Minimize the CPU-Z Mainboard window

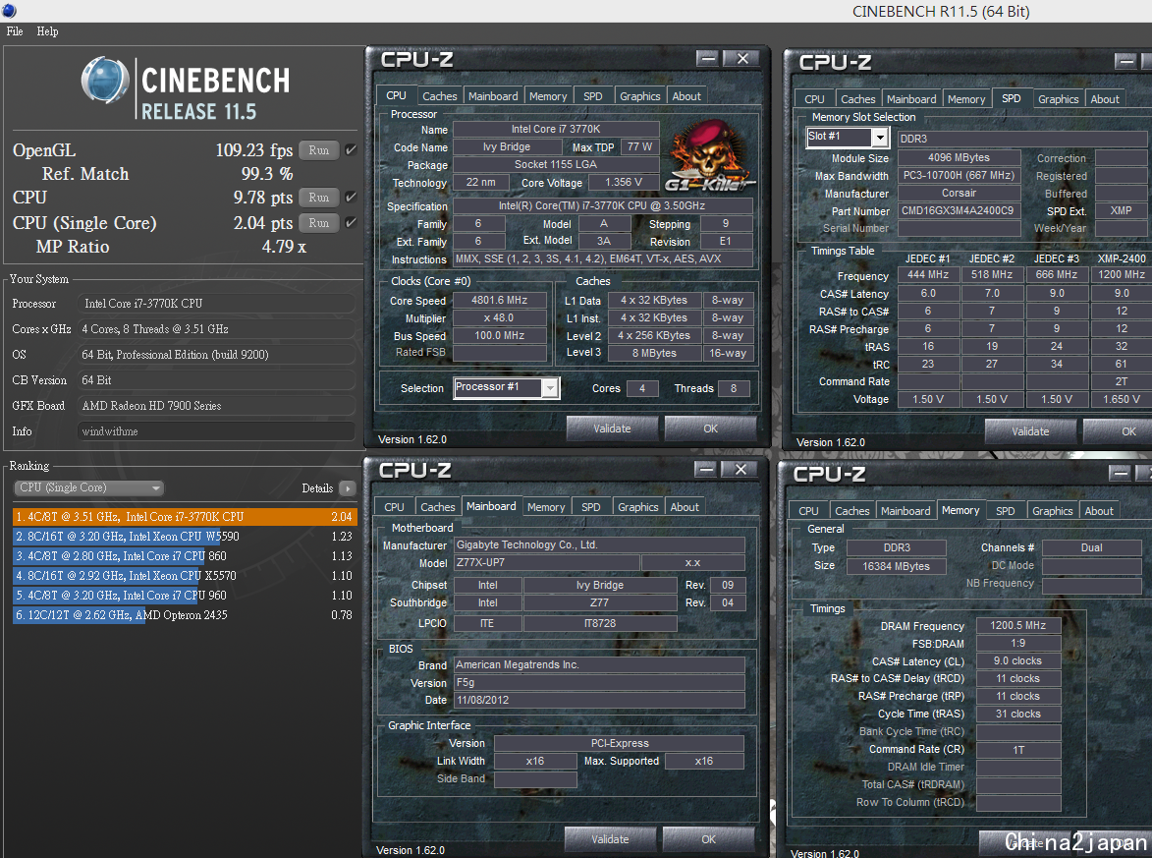[705, 469]
